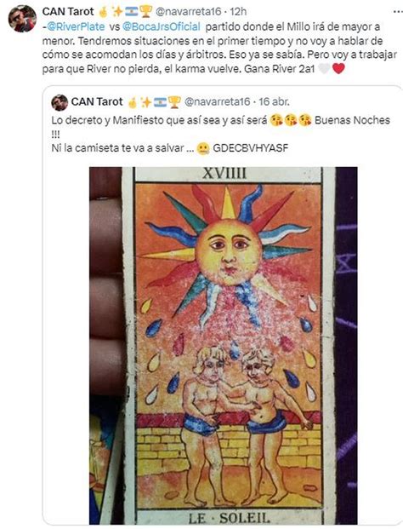Open the tweet's three-dot more menu
This screenshot has width=403, height=529.
(398, 11)
